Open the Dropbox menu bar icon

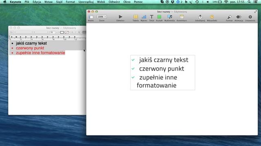point(173,2)
